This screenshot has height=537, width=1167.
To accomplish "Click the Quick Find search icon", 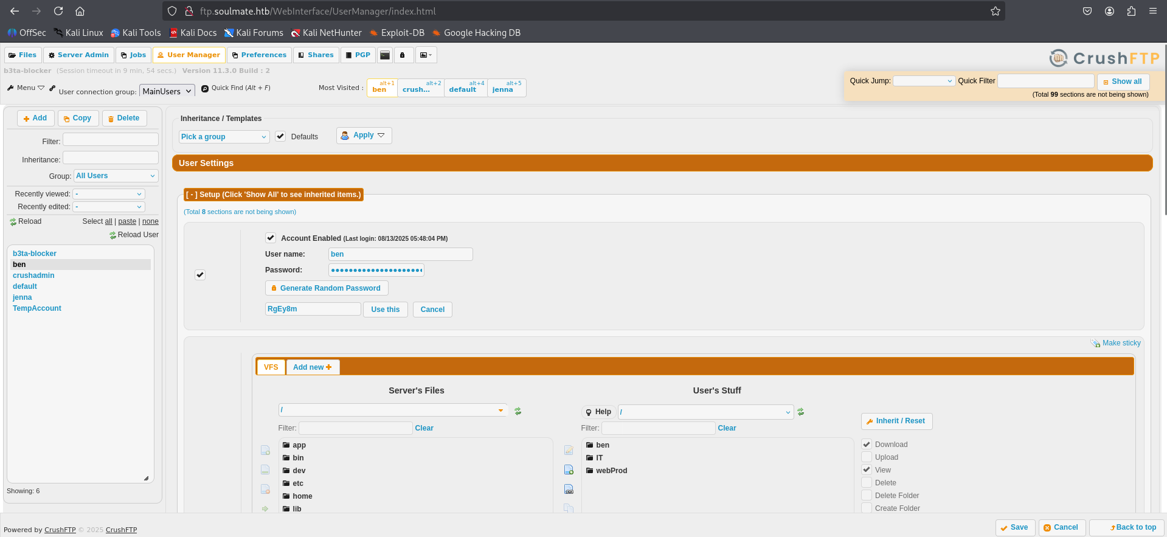I will click(205, 88).
